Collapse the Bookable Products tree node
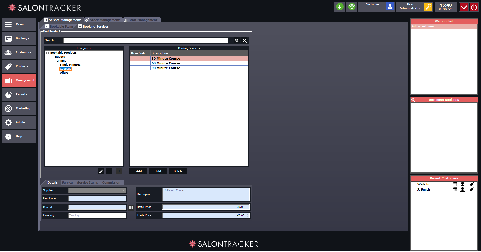481x252 pixels. click(47, 53)
